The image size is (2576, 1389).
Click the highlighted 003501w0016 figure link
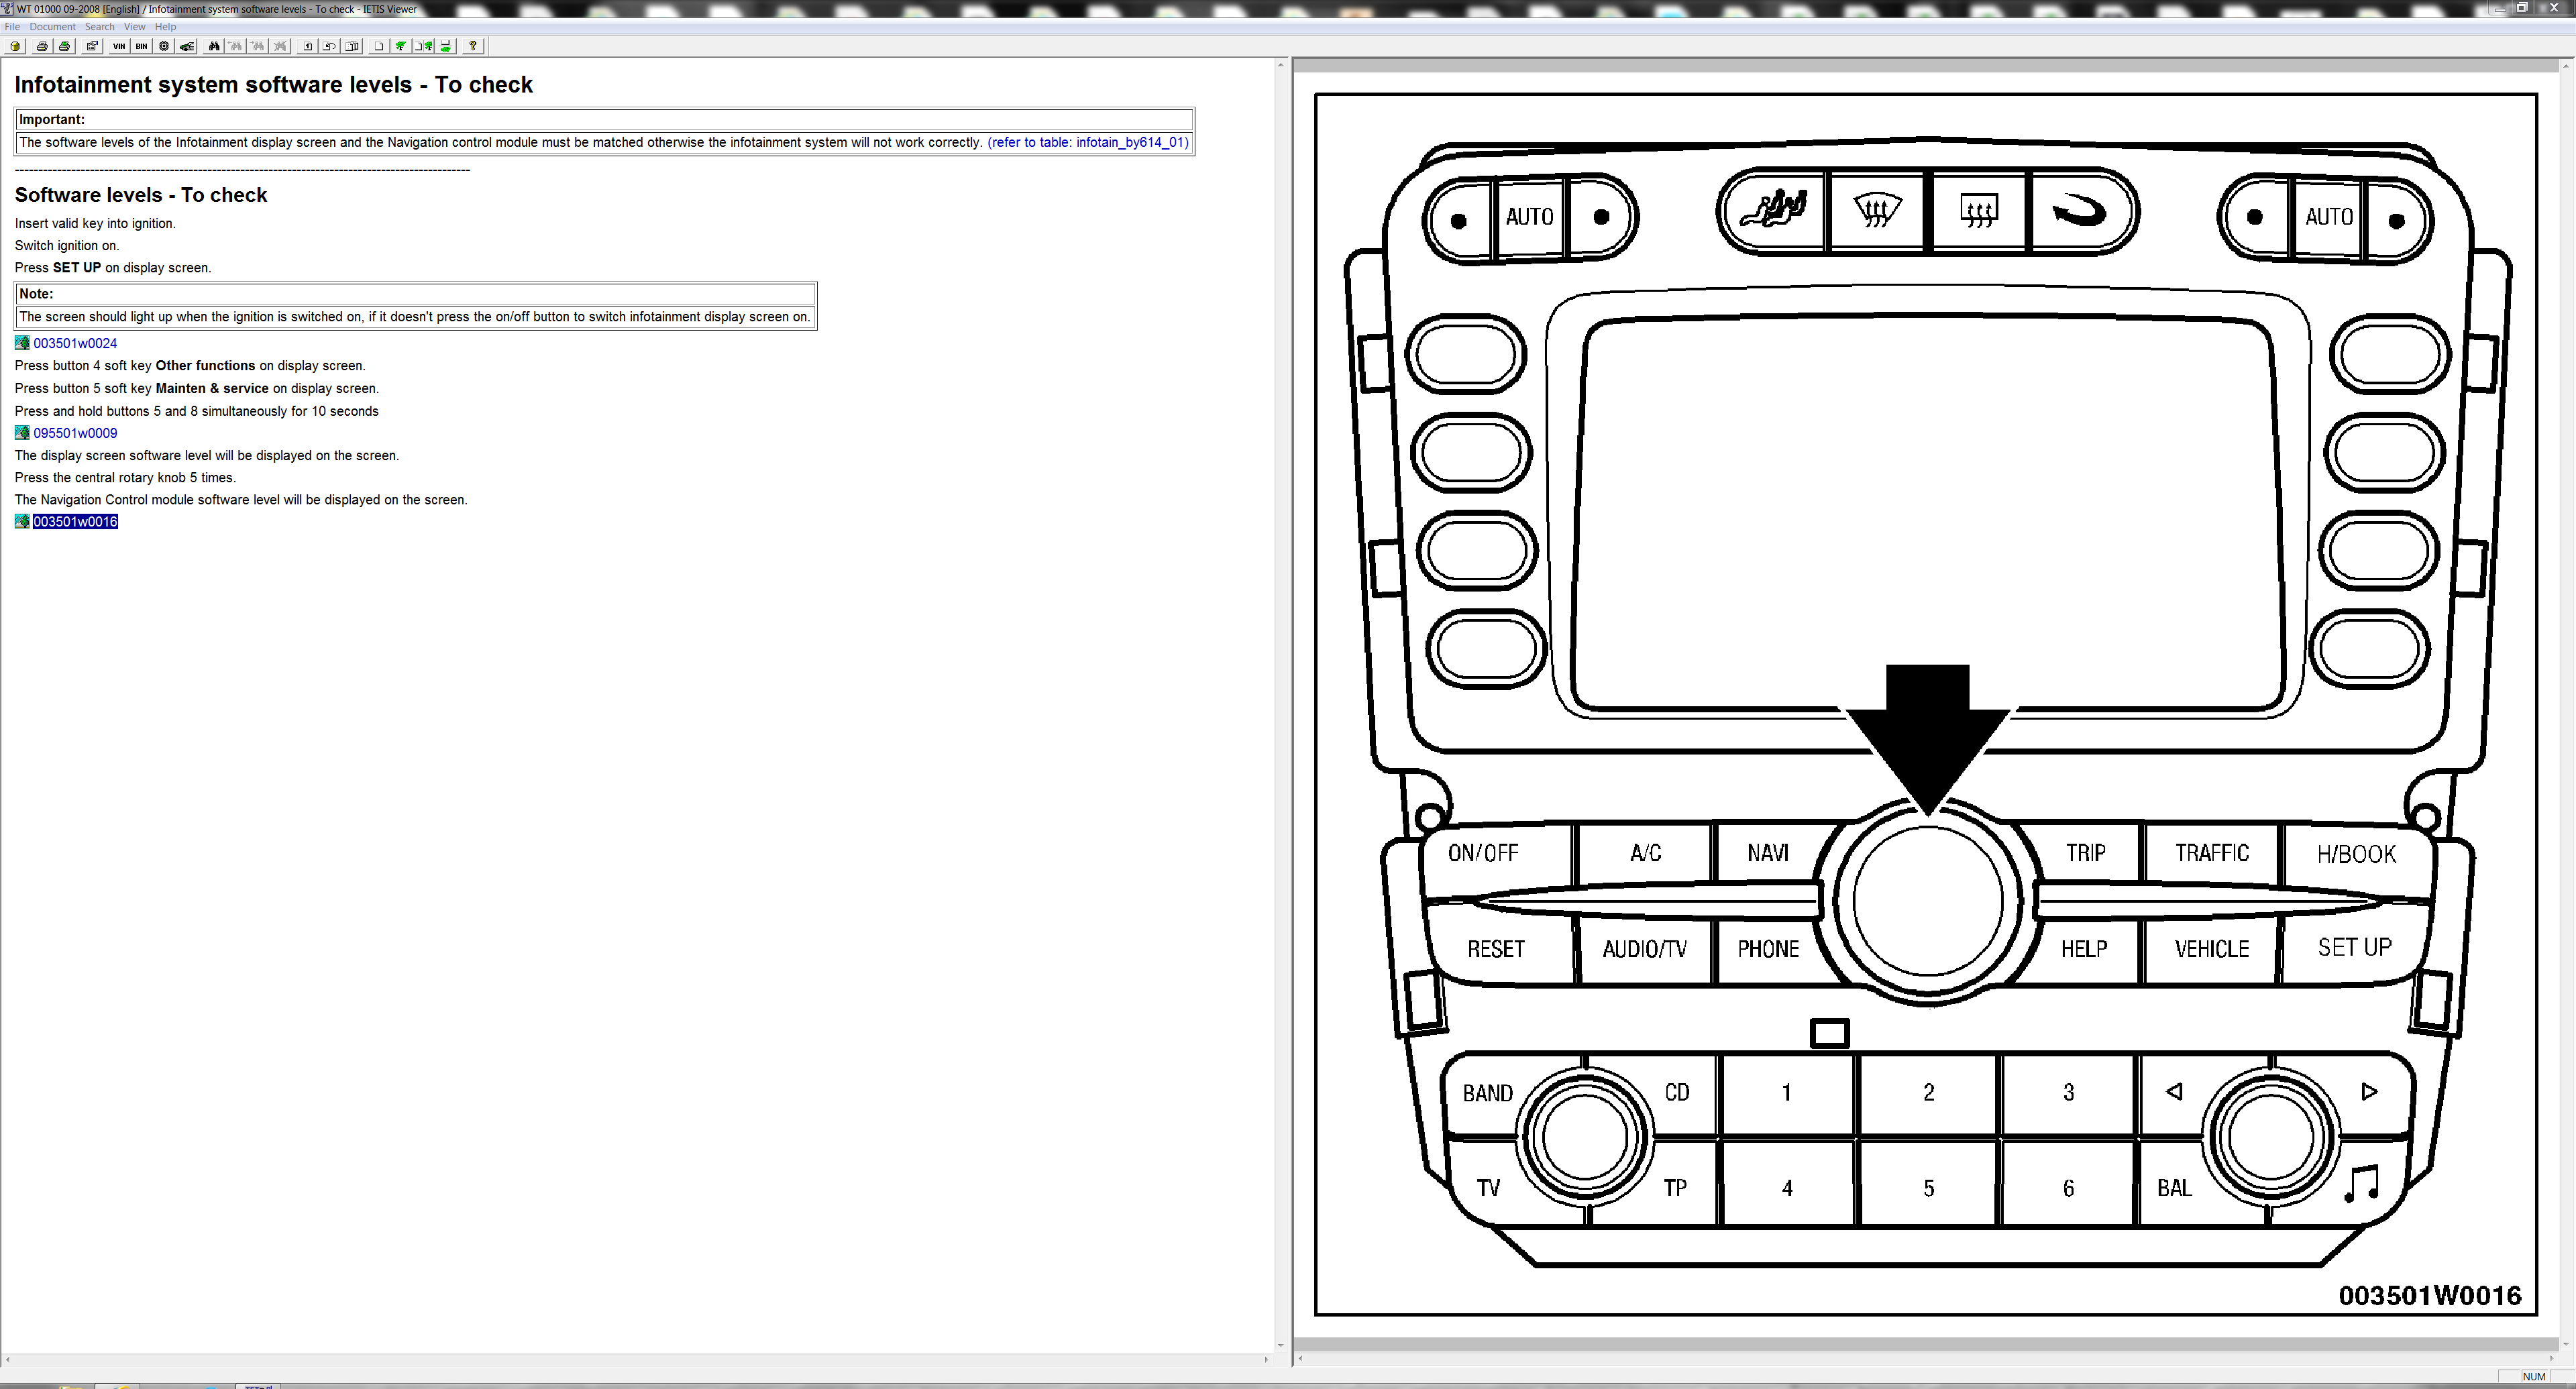pyautogui.click(x=75, y=522)
